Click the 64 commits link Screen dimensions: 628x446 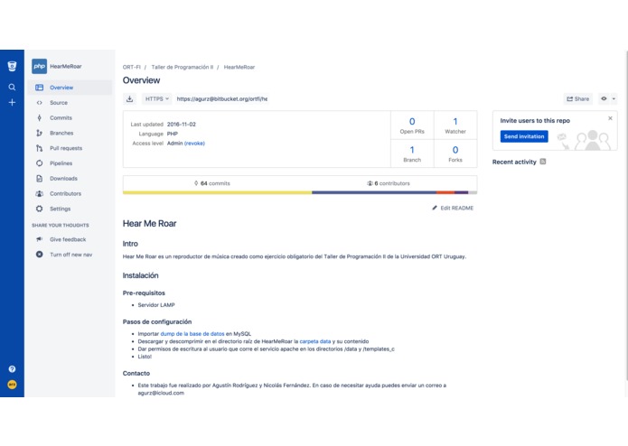[x=211, y=183]
